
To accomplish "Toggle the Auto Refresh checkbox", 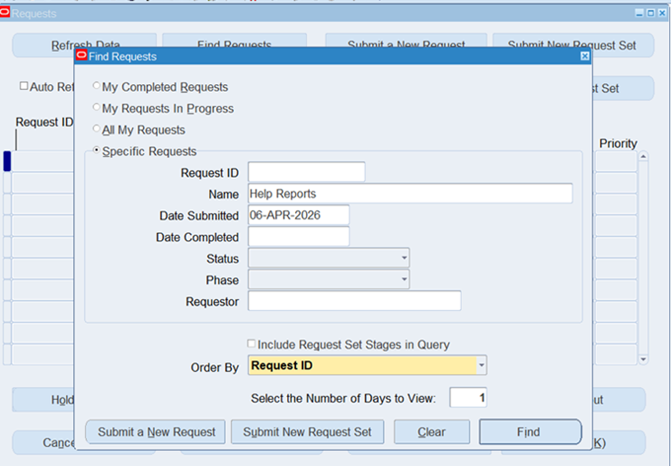I will pos(24,86).
